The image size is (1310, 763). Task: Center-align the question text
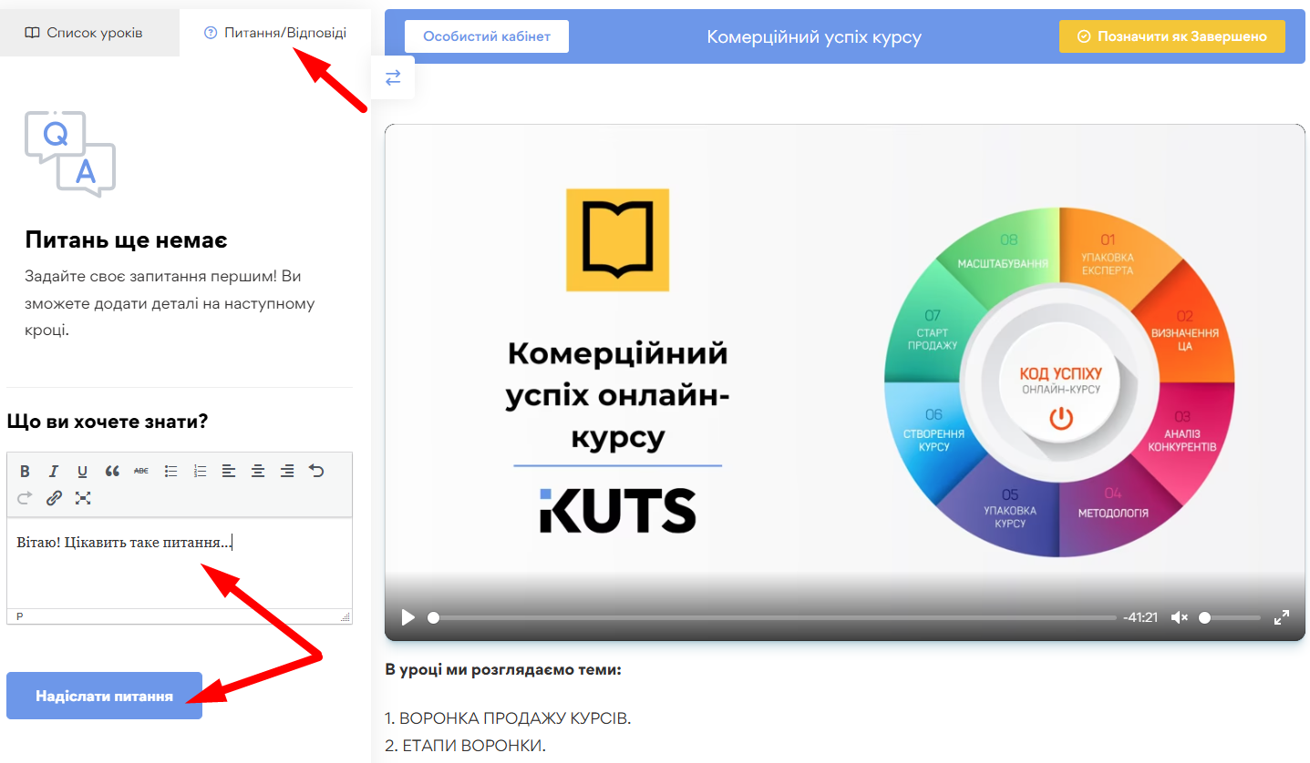(x=258, y=471)
